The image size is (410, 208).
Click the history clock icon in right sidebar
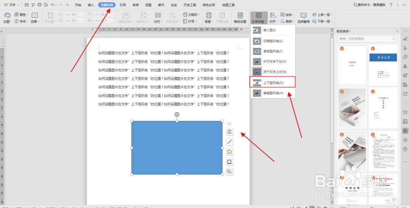[x=405, y=140]
